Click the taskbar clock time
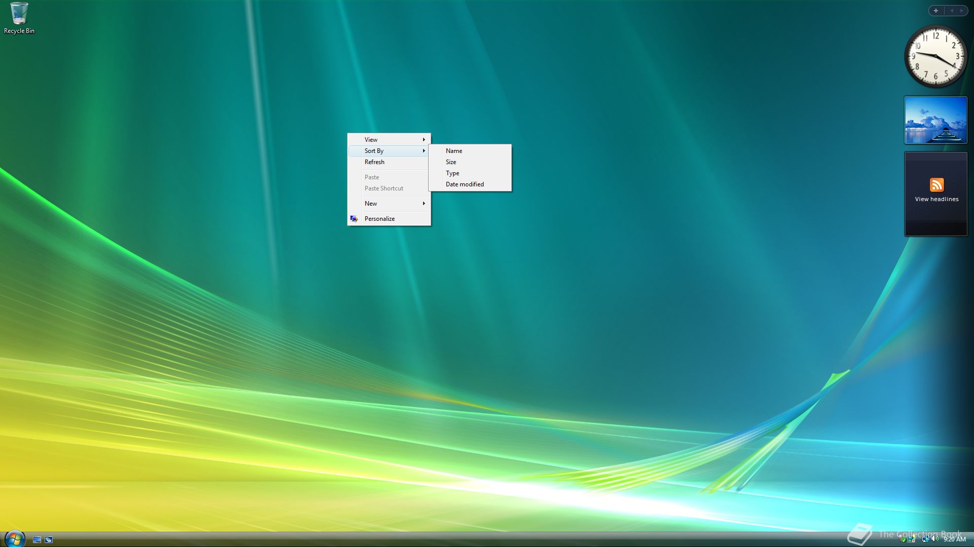Image resolution: width=974 pixels, height=547 pixels. (954, 539)
